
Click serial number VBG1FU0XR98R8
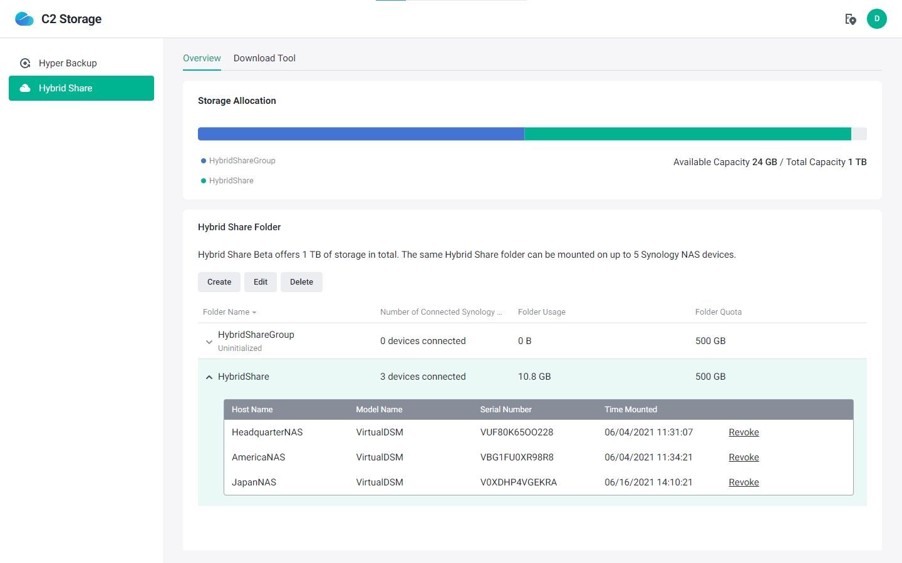point(517,457)
